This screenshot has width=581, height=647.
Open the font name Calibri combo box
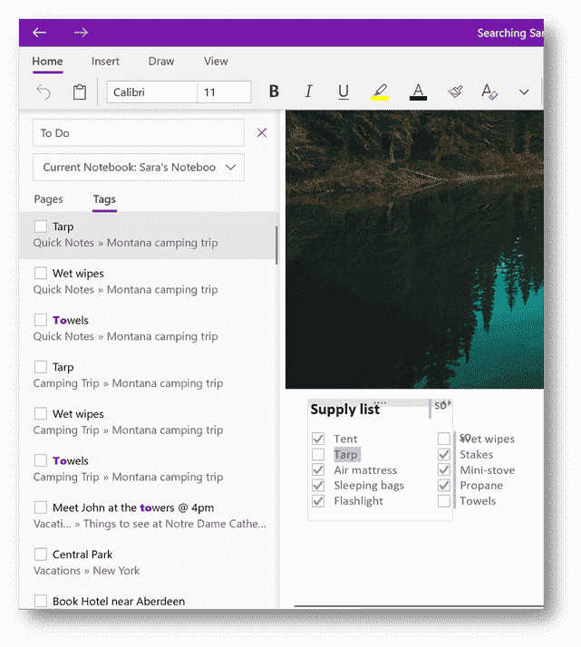(151, 92)
